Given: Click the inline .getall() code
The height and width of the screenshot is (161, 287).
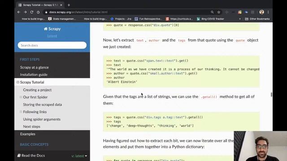Looking at the screenshot, I should coord(209,97).
